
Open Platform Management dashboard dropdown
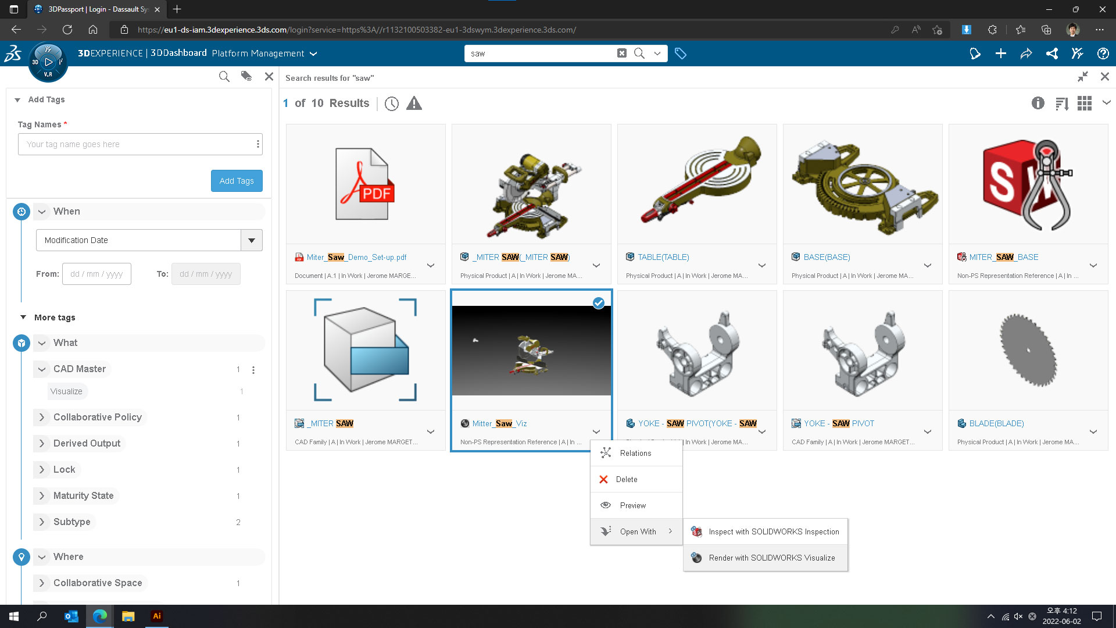pyautogui.click(x=313, y=53)
